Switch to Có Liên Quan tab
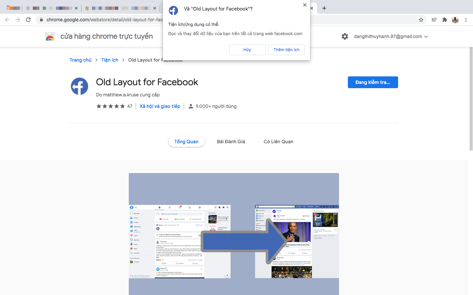Image resolution: width=473 pixels, height=295 pixels. pos(279,142)
